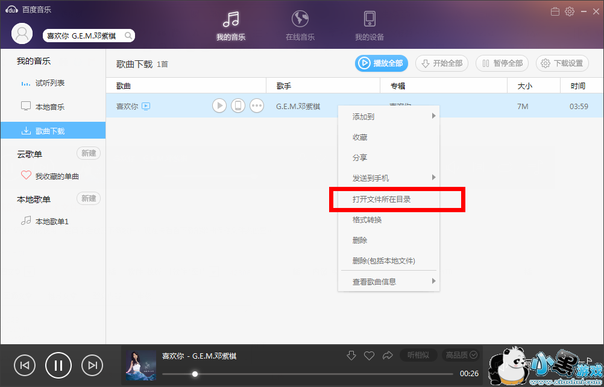This screenshot has height=387, width=604.
Task: Expand the 添加到 submenu
Action: point(389,116)
